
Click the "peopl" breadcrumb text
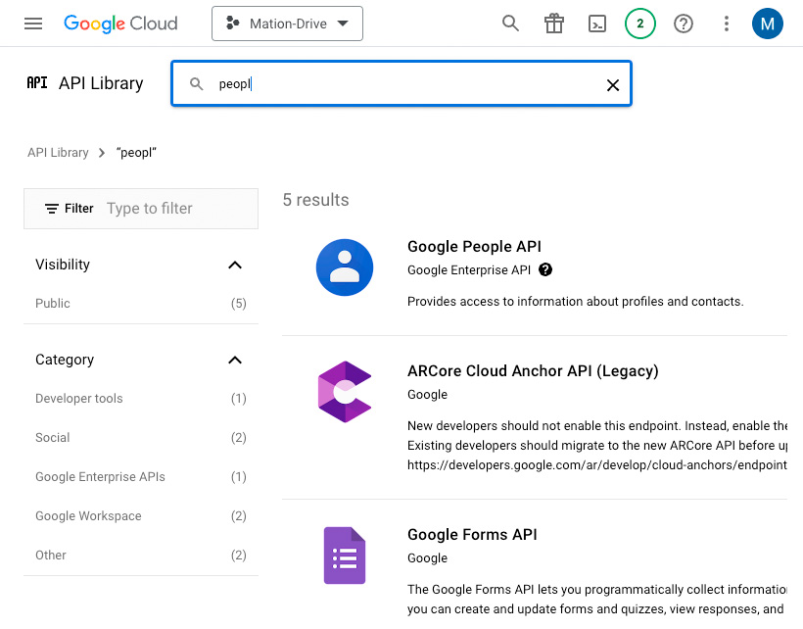tap(136, 153)
